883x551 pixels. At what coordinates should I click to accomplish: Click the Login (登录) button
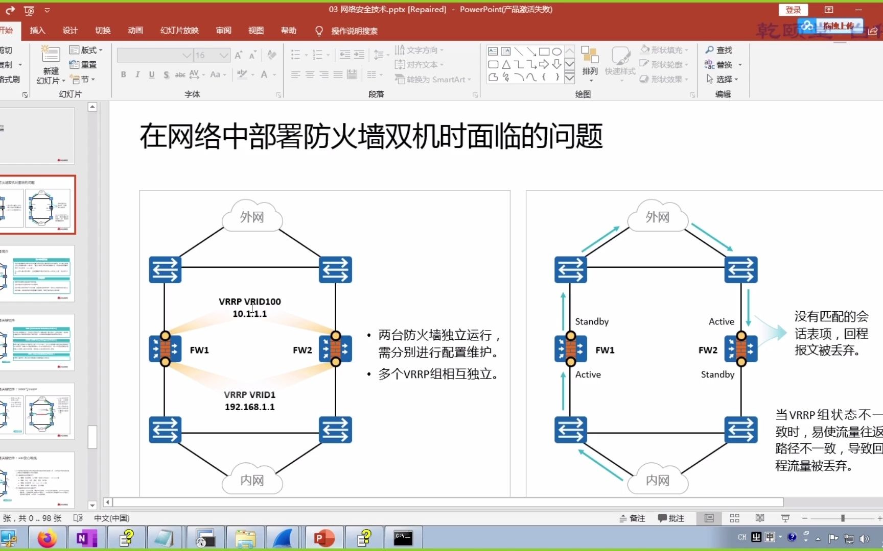coord(793,10)
